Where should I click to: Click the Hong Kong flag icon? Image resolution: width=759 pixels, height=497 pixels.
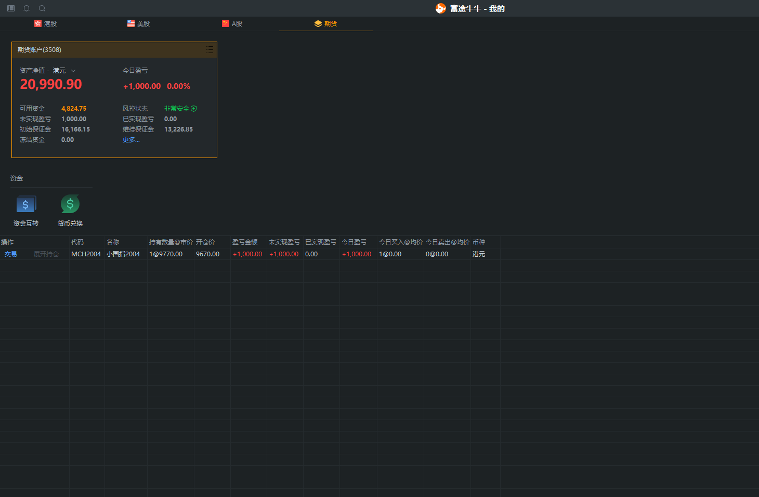point(37,23)
